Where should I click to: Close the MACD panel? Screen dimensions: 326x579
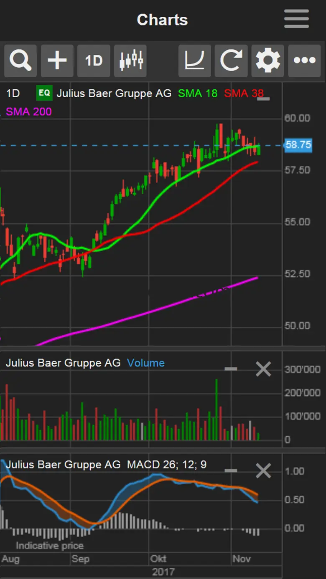pos(263,471)
